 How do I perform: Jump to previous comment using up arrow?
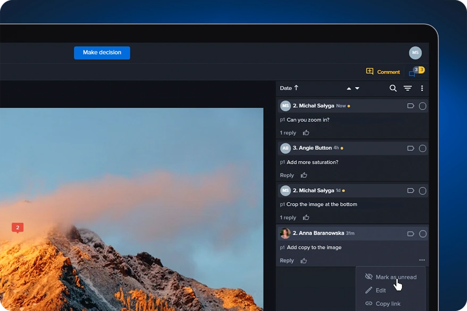(349, 89)
